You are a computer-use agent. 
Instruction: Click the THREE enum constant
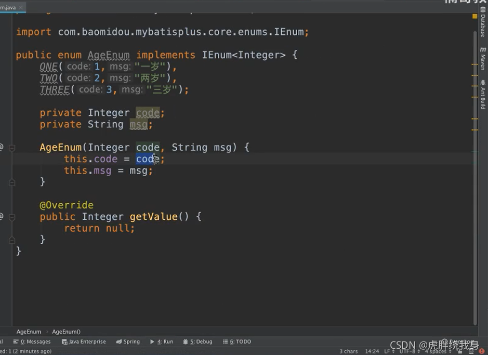point(55,90)
